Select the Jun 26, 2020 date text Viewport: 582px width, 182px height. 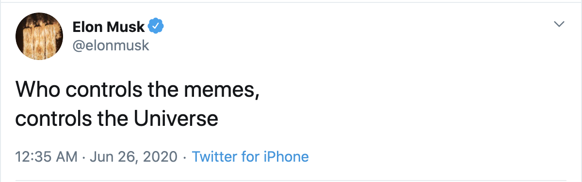[134, 157]
